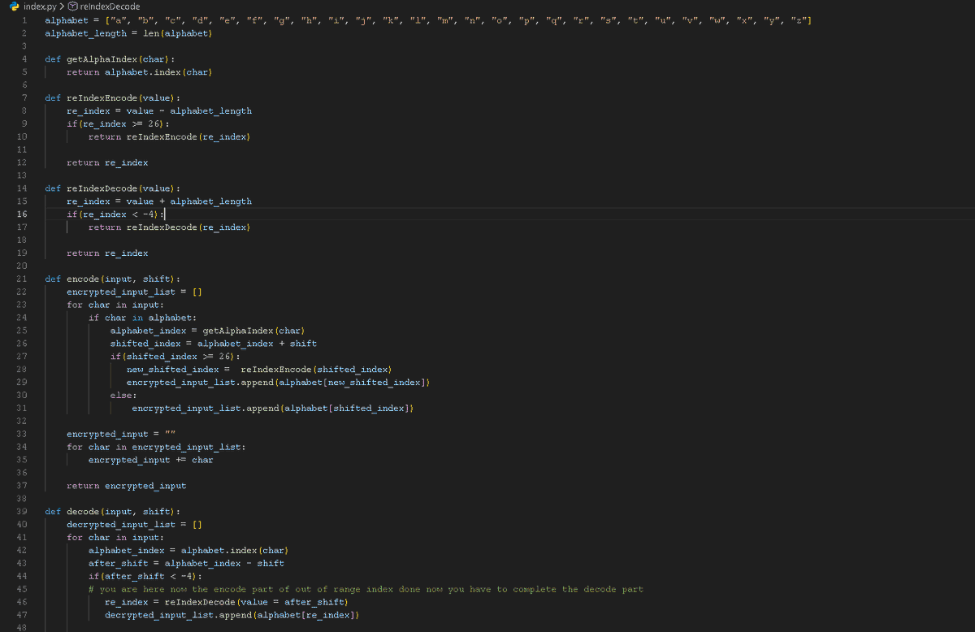
Task: Click the else: line
Action: [x=123, y=395]
